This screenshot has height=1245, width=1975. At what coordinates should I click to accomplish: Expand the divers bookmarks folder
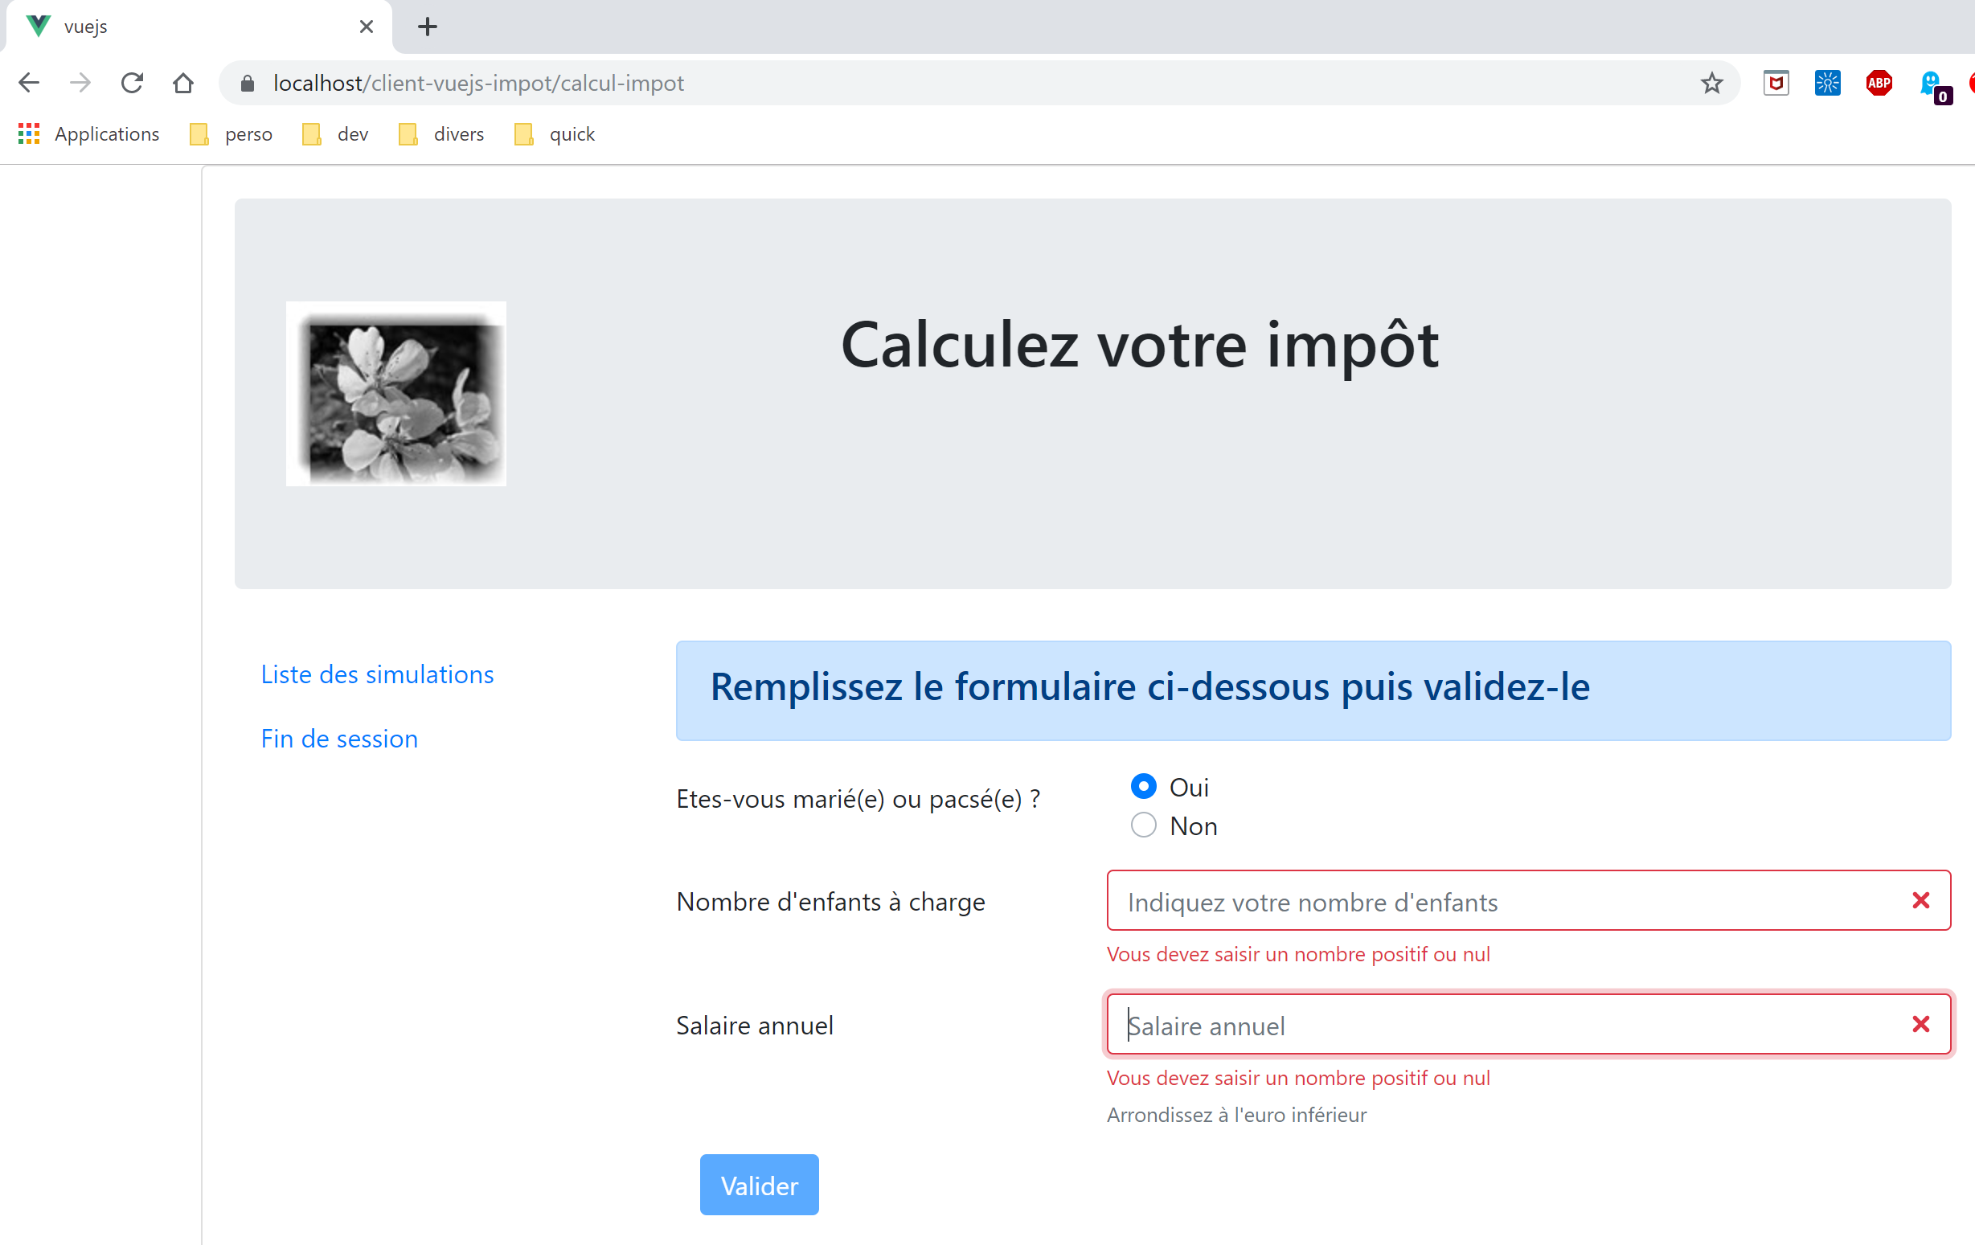point(441,133)
